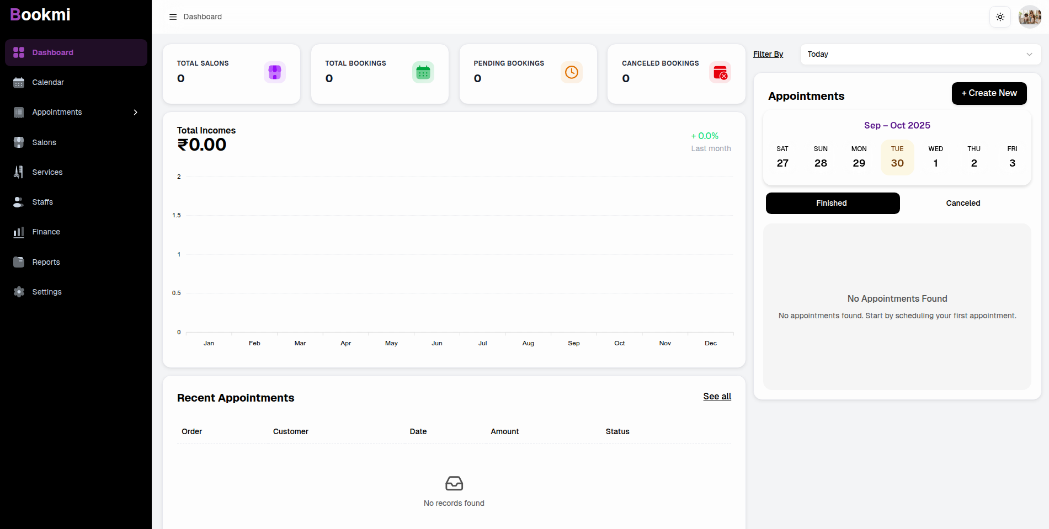Switch to the Canceled appointments tab

(x=963, y=203)
